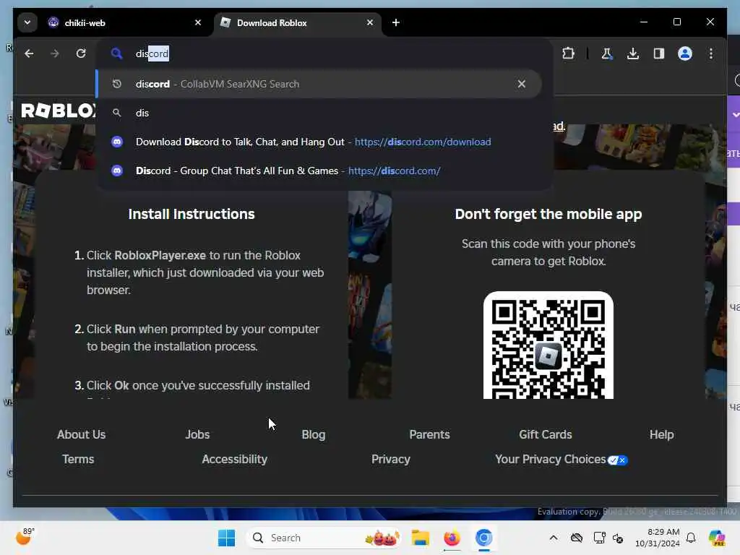Viewport: 740px width, 555px height.
Task: Open the Extensions puzzle icon
Action: pyautogui.click(x=568, y=53)
